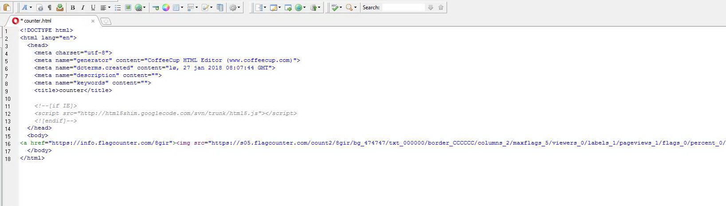Open the upload files dropdown arrow
Screen dimensions: 726x206
tap(318, 8)
